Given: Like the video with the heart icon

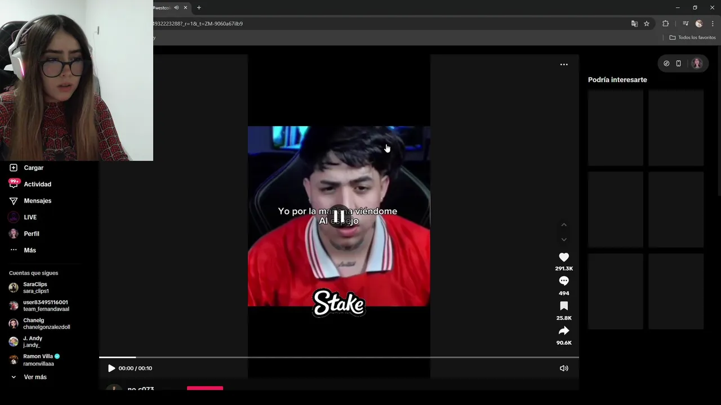Looking at the screenshot, I should coord(564,257).
